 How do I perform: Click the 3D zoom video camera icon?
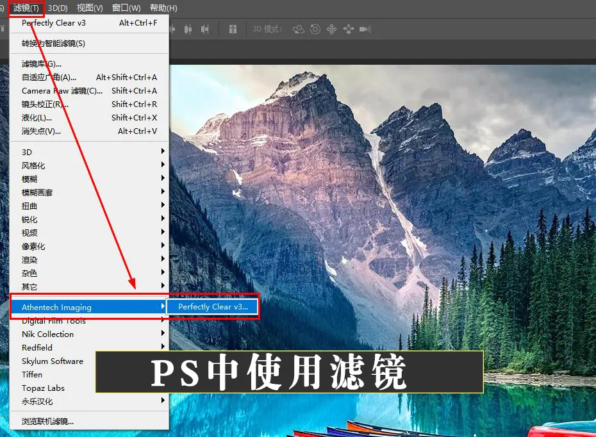[365, 29]
